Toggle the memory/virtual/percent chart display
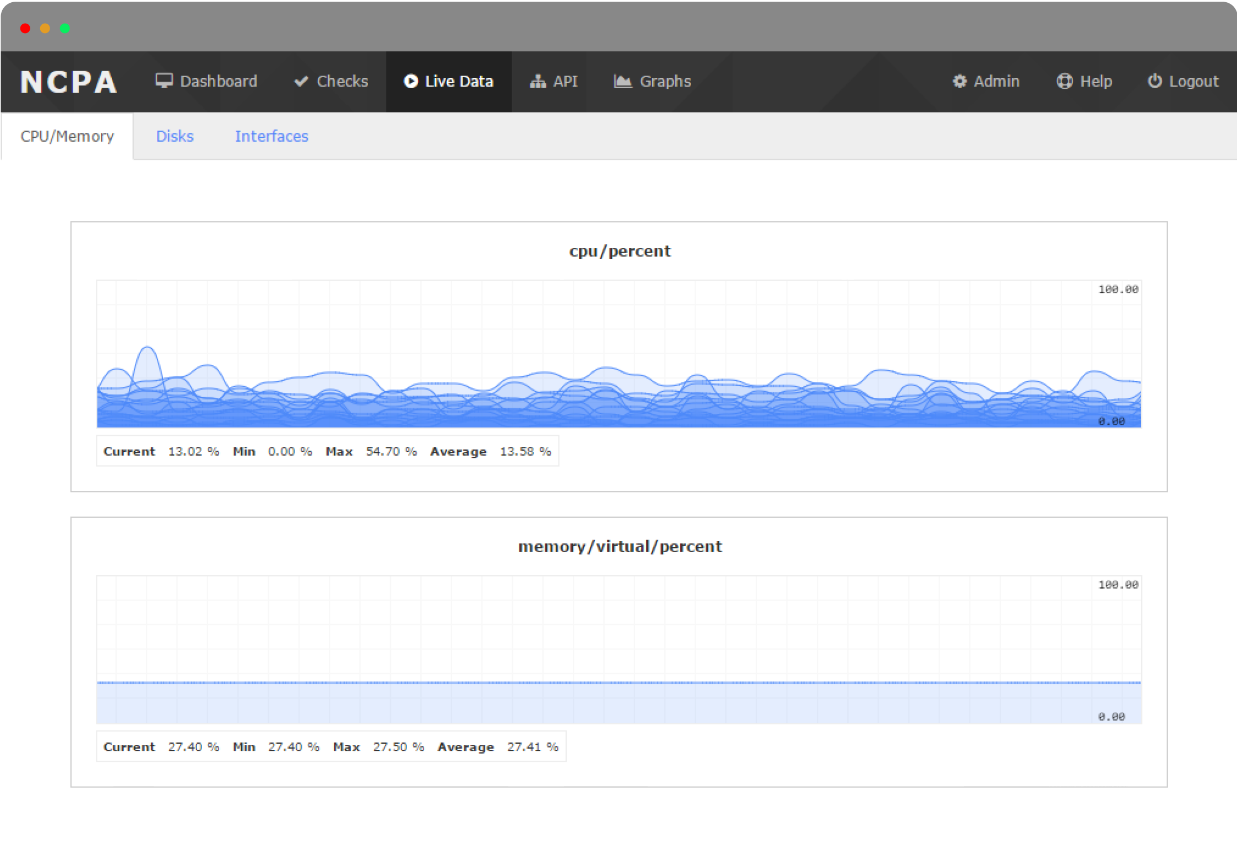This screenshot has width=1237, height=865. 618,546
